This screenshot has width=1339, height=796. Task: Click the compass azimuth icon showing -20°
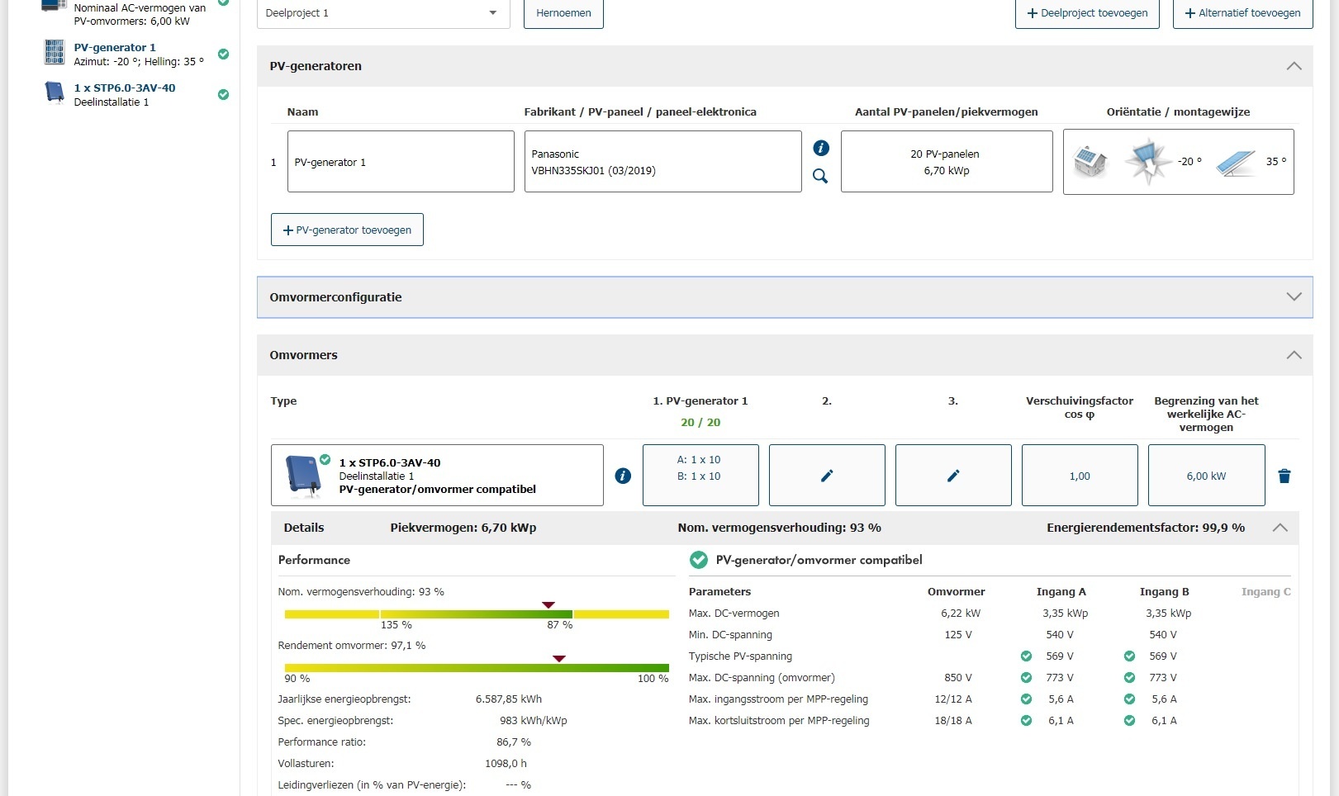point(1147,161)
